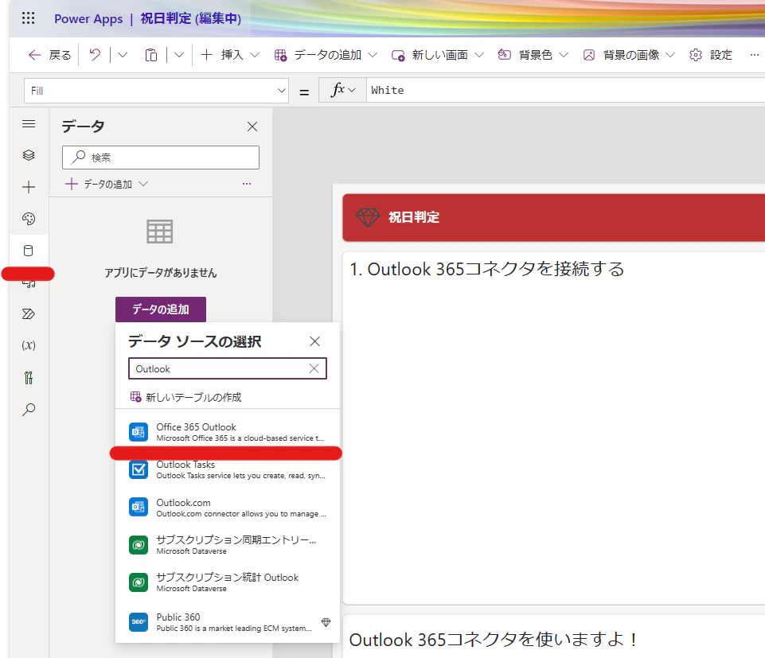765x658 pixels.
Task: Select サブスクリプション同期エントリー Dataverse table
Action: coord(228,545)
